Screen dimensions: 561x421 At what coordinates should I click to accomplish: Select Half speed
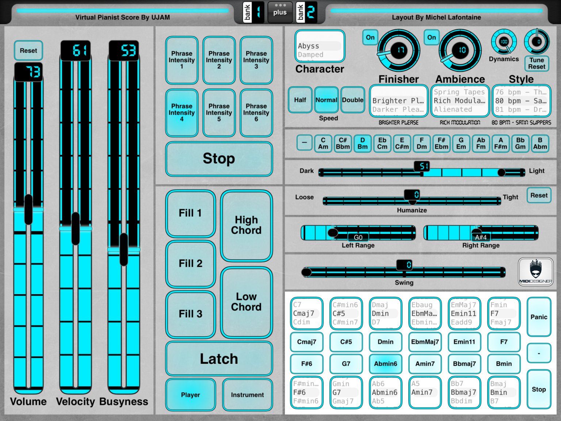(300, 100)
